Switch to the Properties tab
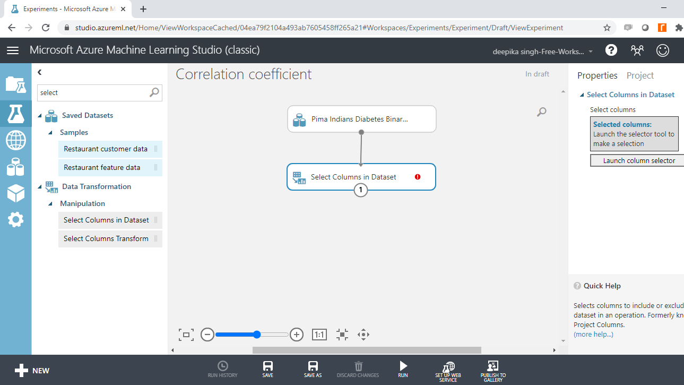This screenshot has height=385, width=684. 598,75
